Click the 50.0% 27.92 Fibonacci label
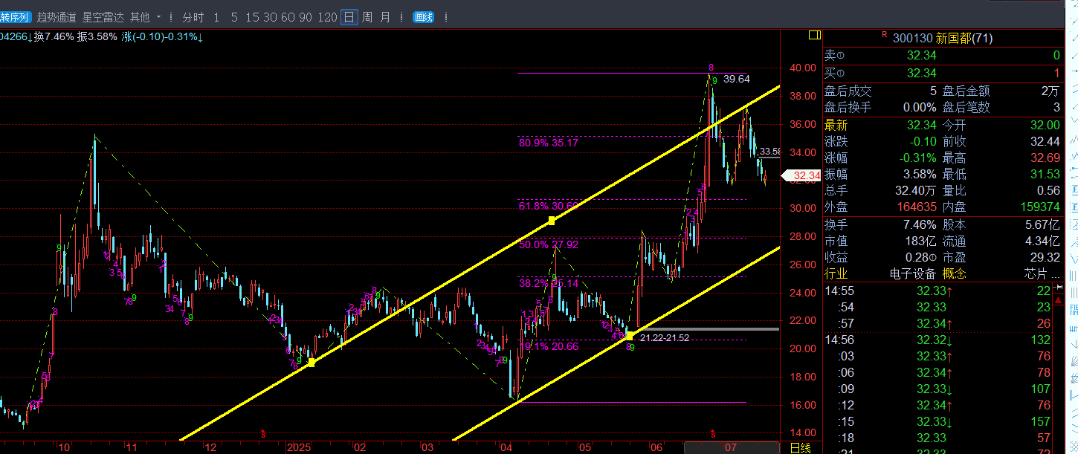This screenshot has height=454, width=1078. [x=549, y=244]
